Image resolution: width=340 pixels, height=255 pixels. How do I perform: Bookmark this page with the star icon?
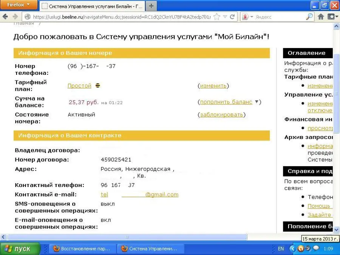(x=217, y=17)
